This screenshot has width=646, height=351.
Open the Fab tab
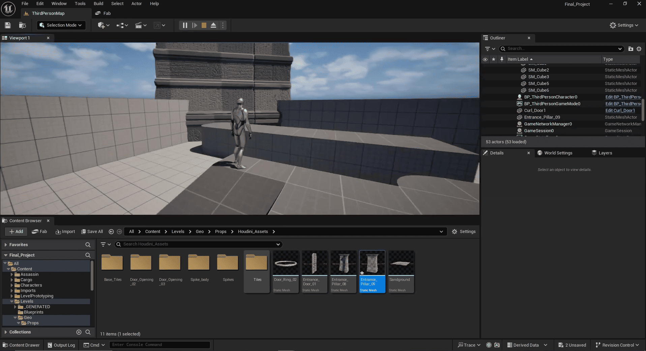point(103,13)
